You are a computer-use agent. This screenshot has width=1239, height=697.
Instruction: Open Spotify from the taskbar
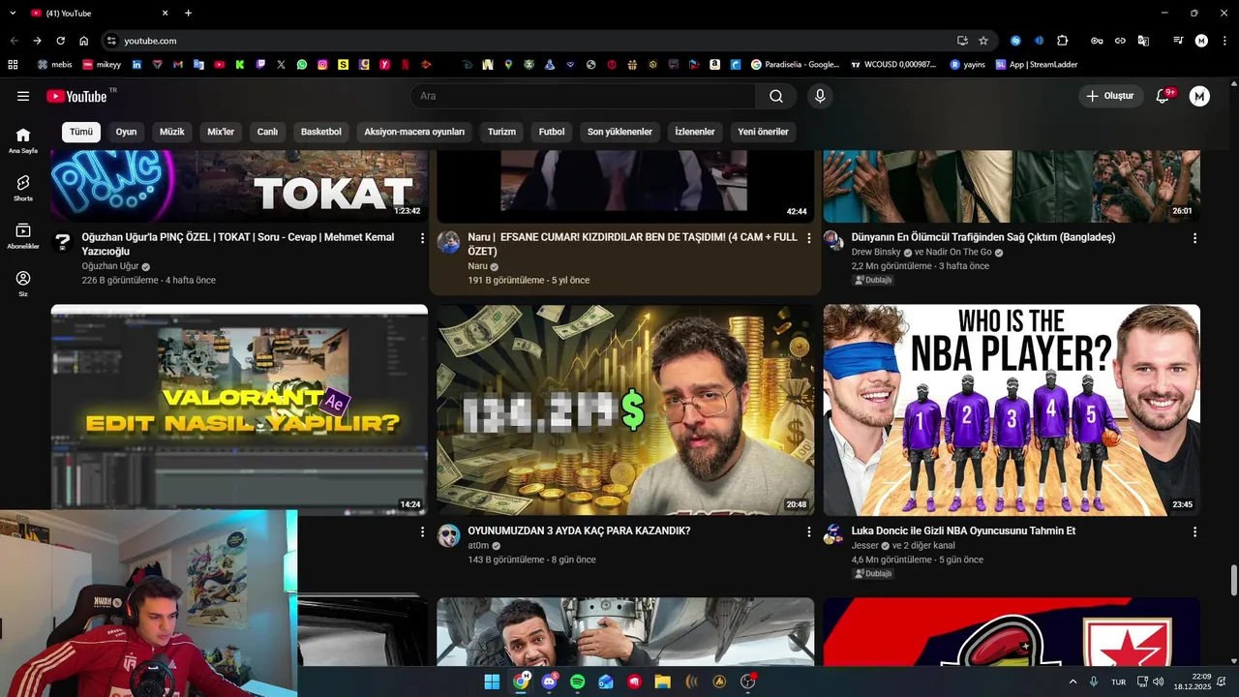578,682
